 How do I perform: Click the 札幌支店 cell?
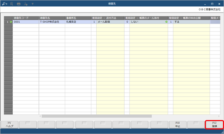[78, 22]
